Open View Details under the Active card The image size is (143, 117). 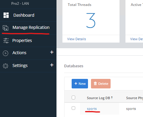[136, 39]
